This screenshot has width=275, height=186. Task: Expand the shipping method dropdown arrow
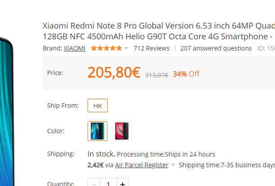coord(173,165)
